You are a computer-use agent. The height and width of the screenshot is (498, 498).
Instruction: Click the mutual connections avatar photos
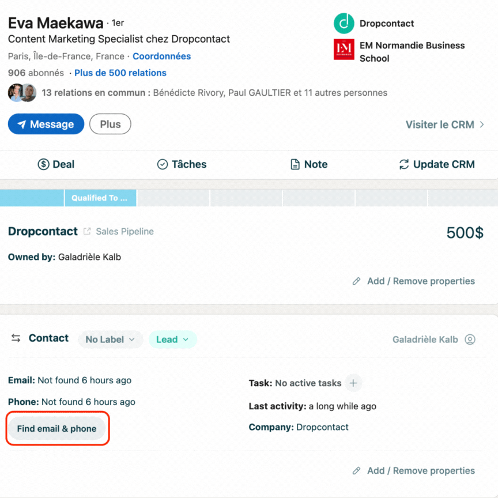click(x=22, y=93)
